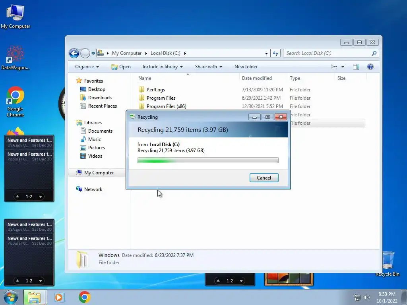
Task: Click the computer icon in address bar
Action: (101, 53)
